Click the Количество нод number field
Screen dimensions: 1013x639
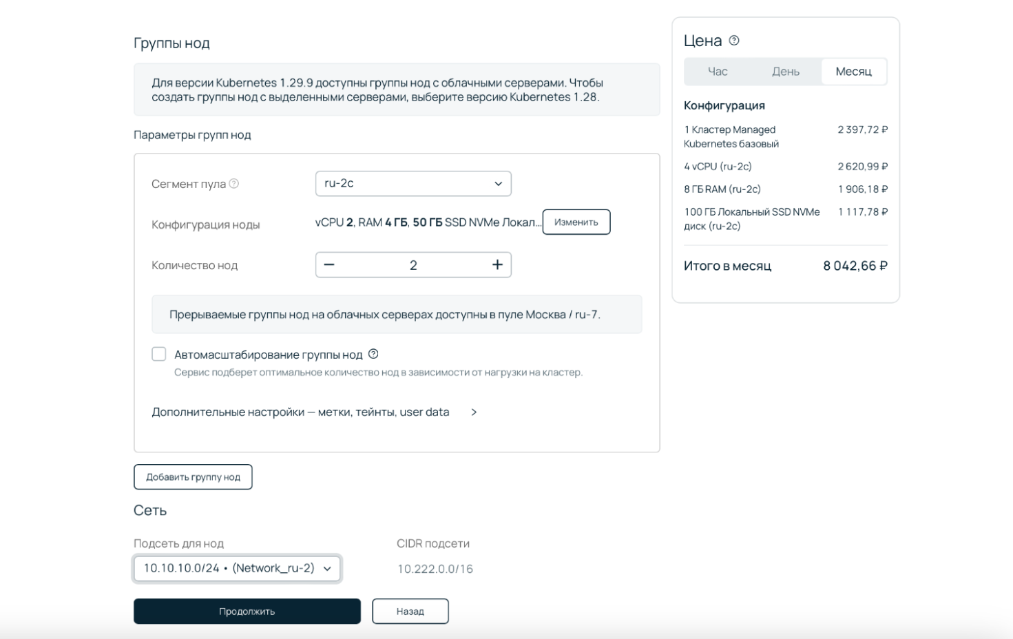(413, 265)
